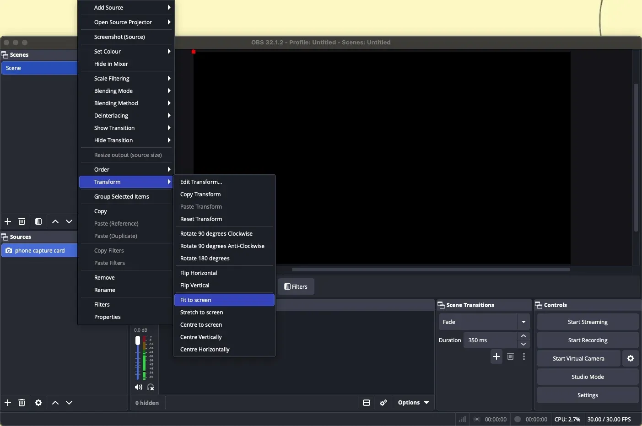
Task: Open virtual camera settings gear
Action: pos(631,359)
